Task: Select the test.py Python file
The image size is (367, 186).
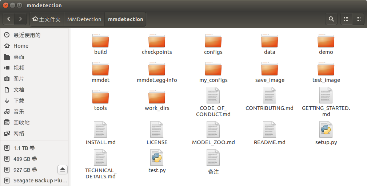Action: 157,161
